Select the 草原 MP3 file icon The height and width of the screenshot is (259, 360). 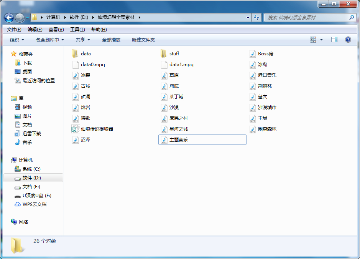click(164, 75)
